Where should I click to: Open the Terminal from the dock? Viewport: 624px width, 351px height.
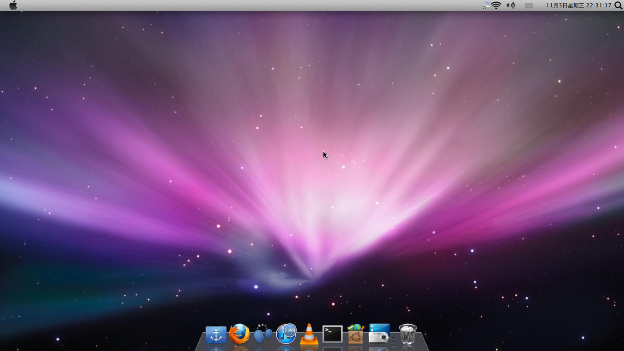click(x=333, y=334)
